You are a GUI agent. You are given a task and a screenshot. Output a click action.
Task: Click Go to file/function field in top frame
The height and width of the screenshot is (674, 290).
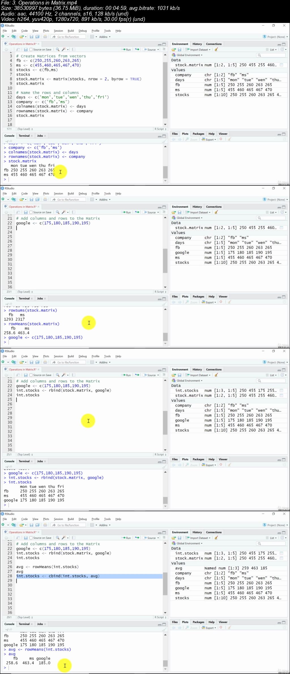(x=68, y=37)
